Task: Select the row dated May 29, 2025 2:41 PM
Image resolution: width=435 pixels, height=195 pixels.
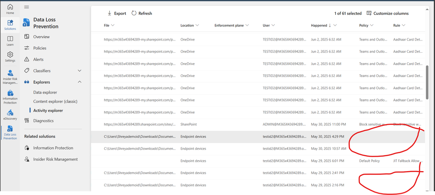Action: tap(258, 173)
